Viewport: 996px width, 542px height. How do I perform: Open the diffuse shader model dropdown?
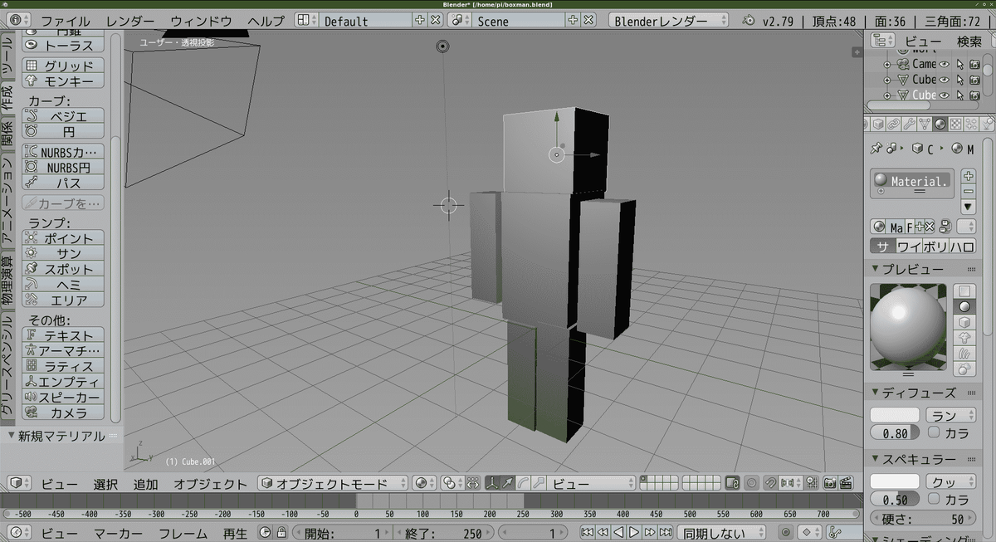point(950,415)
